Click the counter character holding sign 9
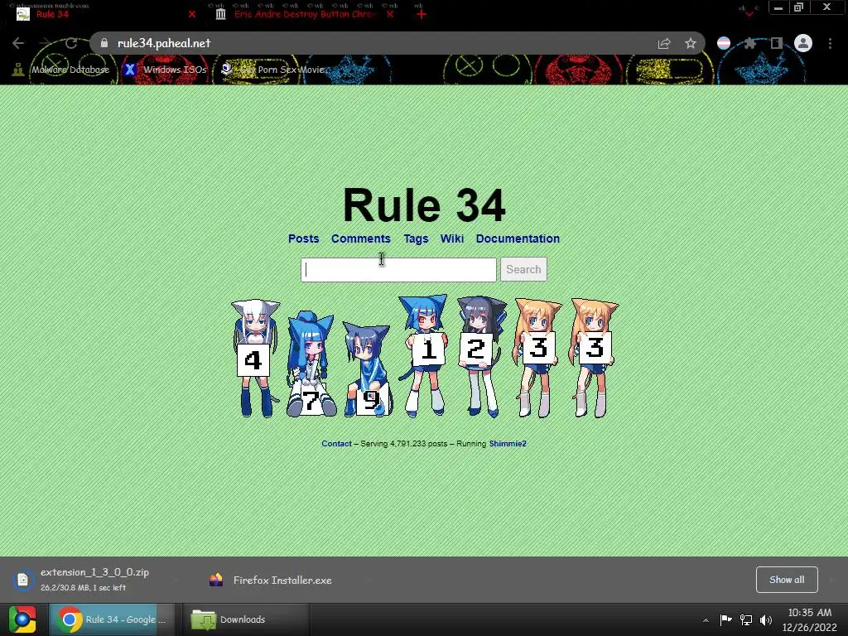Image resolution: width=848 pixels, height=636 pixels. (368, 370)
